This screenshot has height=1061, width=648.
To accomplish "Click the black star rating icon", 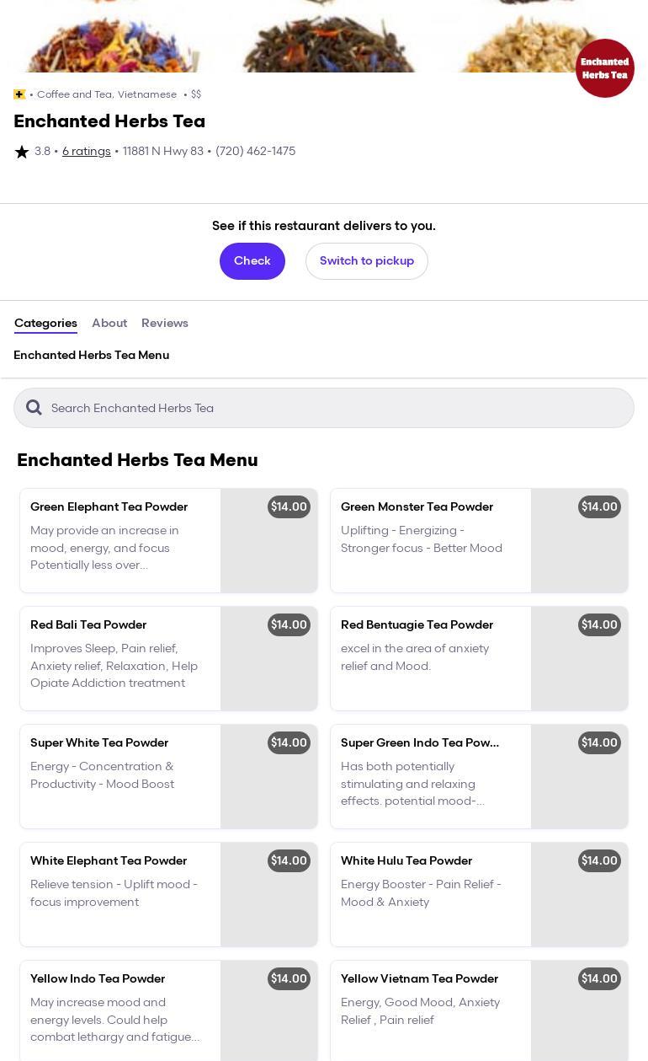I will pyautogui.click(x=22, y=152).
